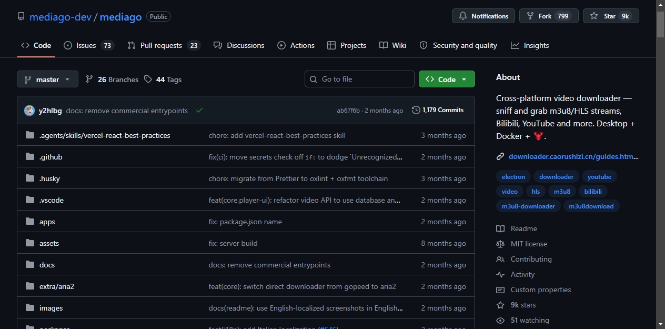Select the m3u8-downloader topic tag
Image resolution: width=665 pixels, height=329 pixels.
click(528, 206)
